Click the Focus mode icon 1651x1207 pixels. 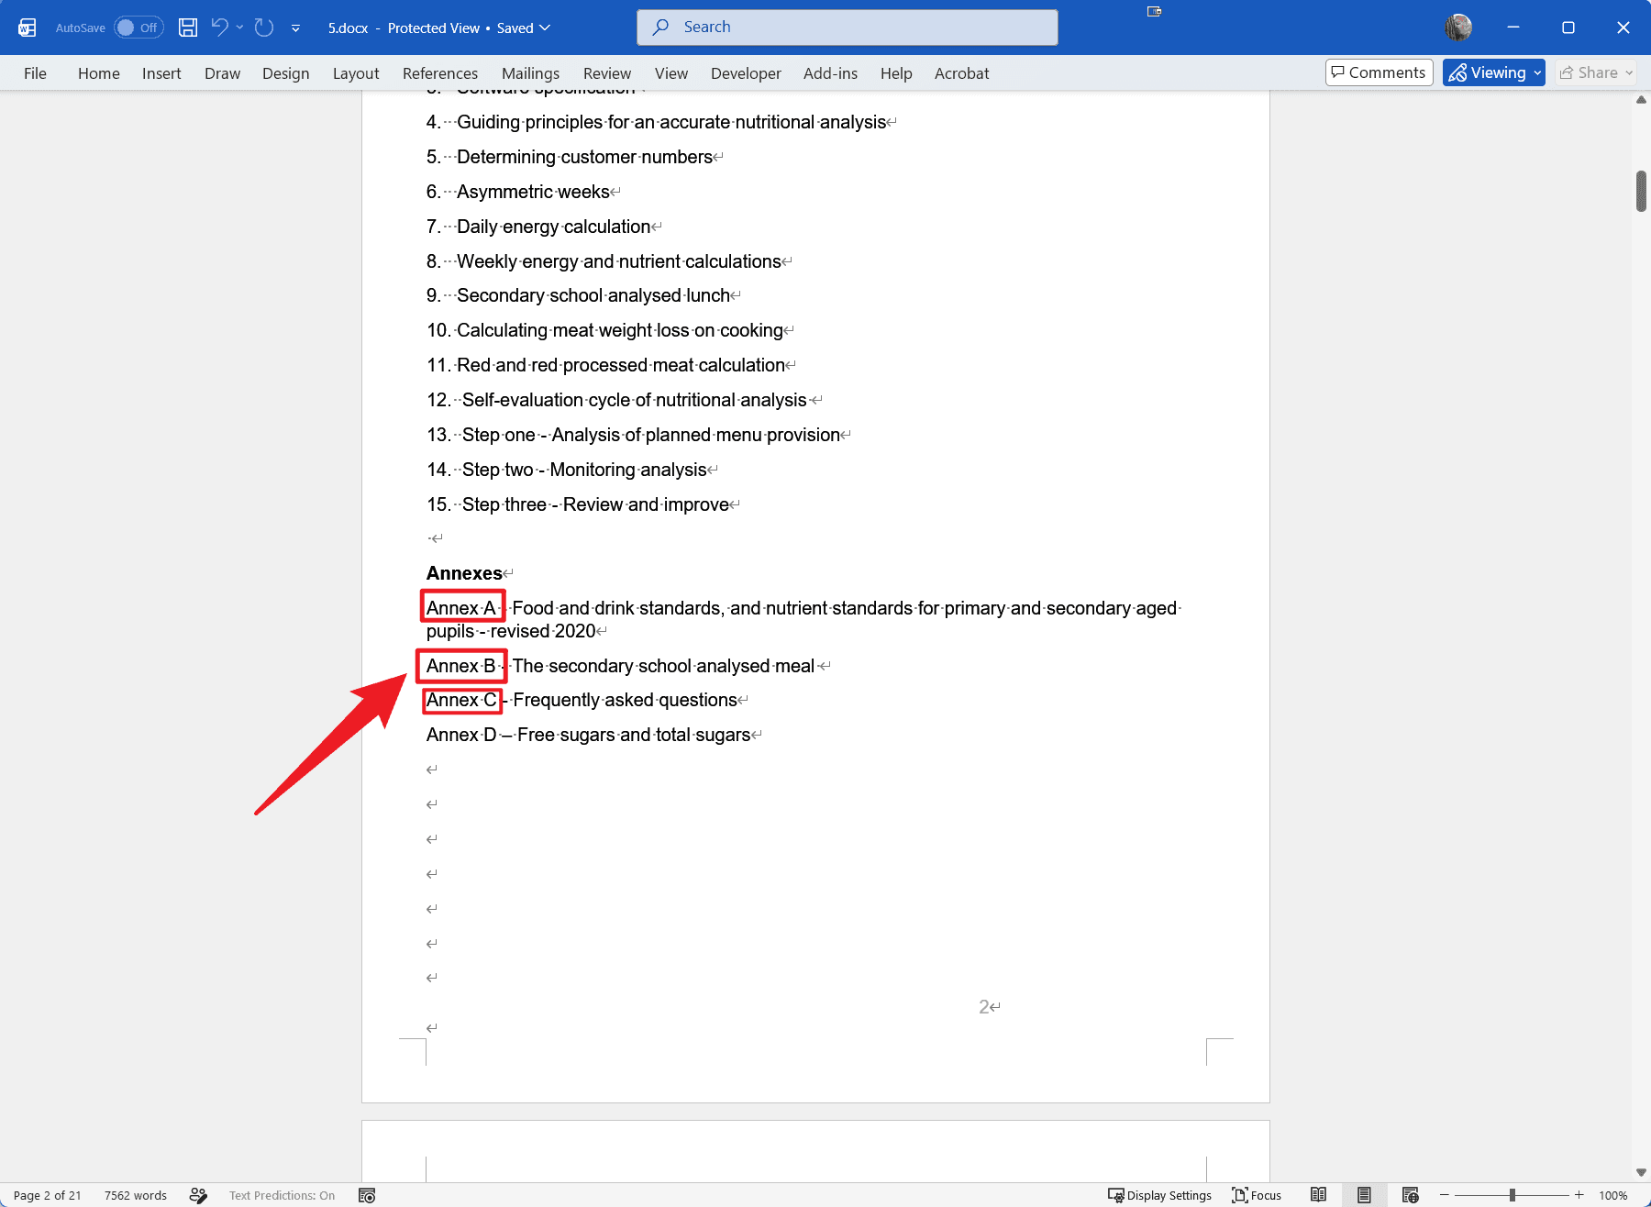[1257, 1195]
